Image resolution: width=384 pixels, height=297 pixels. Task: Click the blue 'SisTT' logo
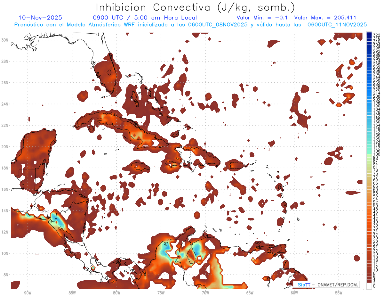click(x=304, y=285)
